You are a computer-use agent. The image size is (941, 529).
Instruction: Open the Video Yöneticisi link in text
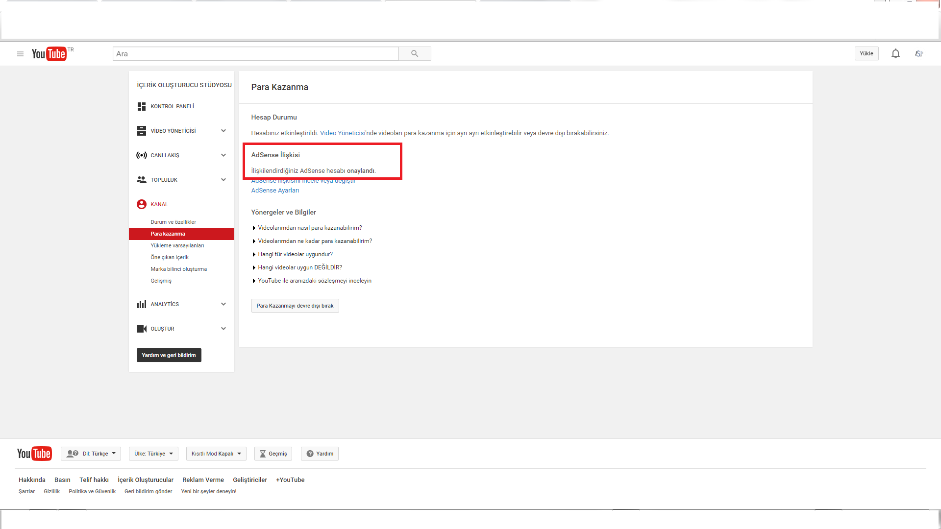point(342,133)
